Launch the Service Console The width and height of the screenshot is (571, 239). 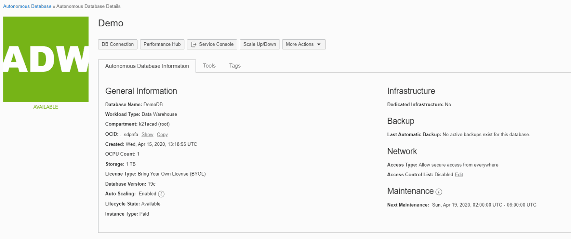[212, 44]
